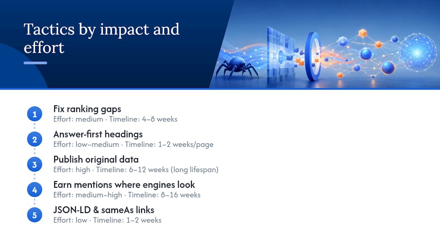Click the orange cube on network
Image resolution: width=440 pixels, height=247 pixels.
pyautogui.click(x=362, y=33)
